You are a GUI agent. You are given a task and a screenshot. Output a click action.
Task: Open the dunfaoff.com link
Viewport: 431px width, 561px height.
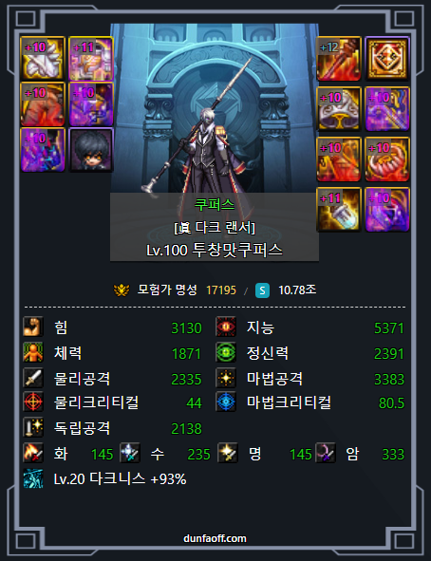click(x=215, y=538)
